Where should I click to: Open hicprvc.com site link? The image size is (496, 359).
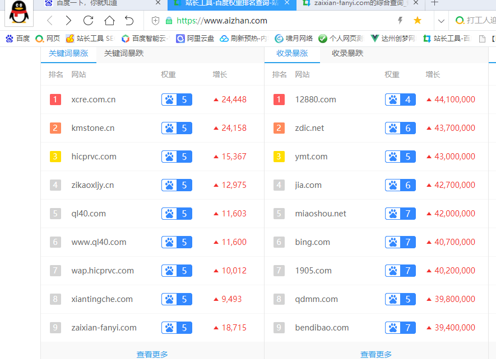pos(94,157)
